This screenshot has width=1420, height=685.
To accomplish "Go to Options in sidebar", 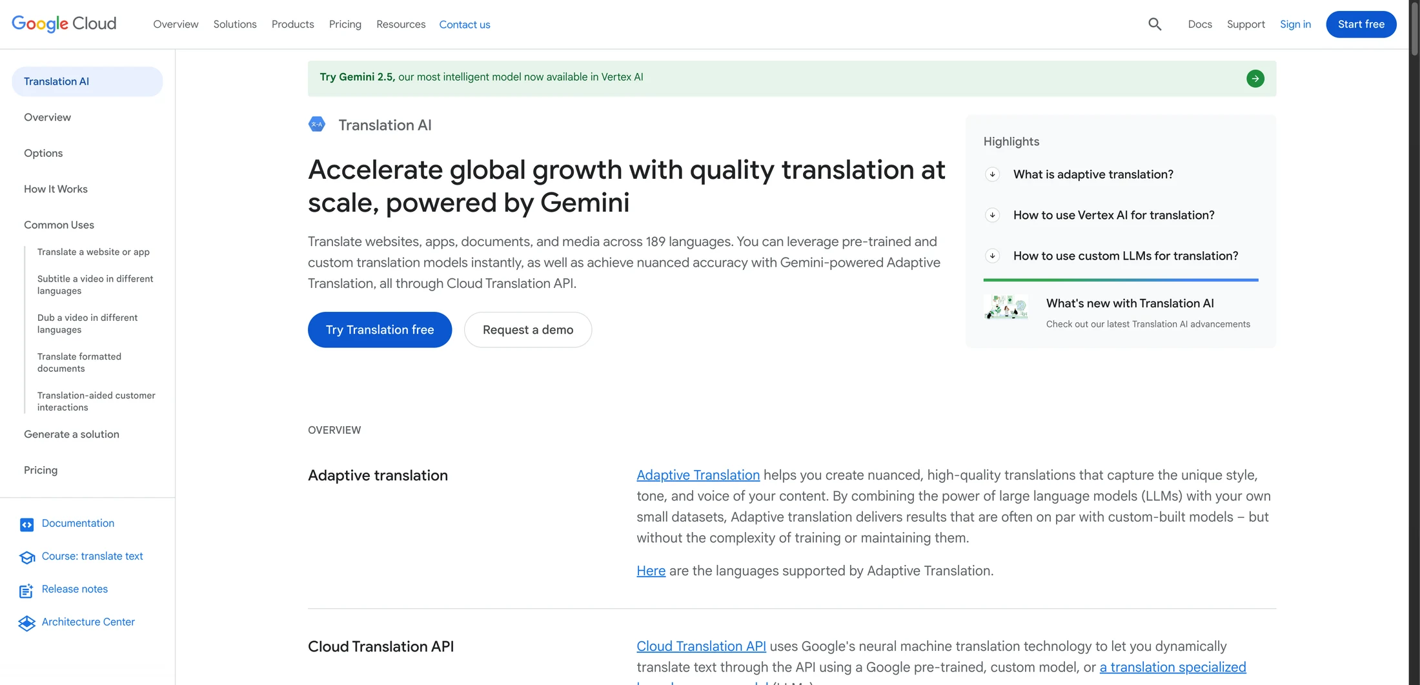I will (43, 153).
